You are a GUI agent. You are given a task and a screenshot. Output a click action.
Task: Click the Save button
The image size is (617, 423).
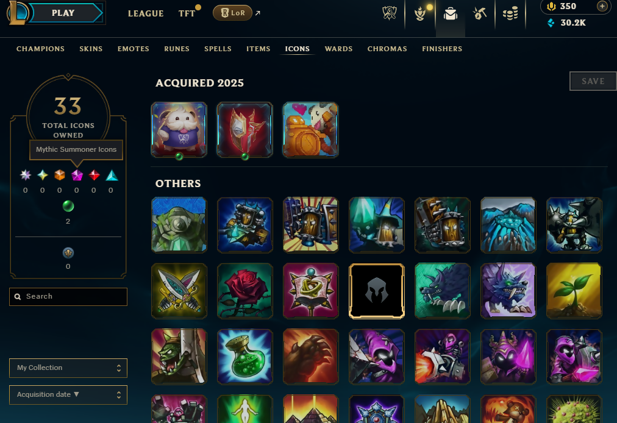point(593,81)
